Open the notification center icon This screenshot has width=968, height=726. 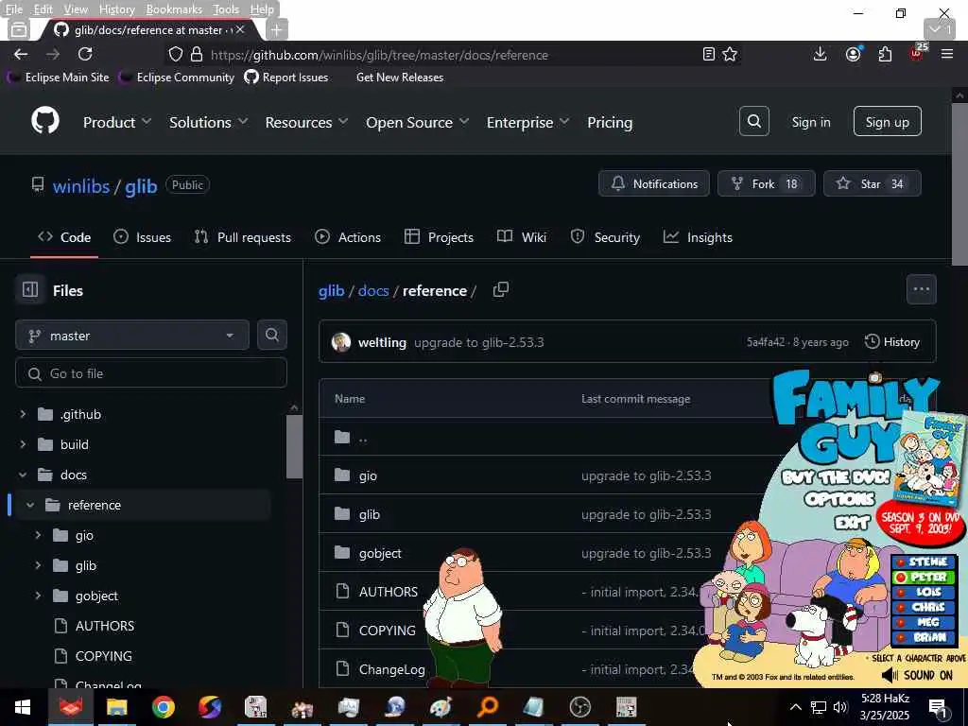coord(938,708)
